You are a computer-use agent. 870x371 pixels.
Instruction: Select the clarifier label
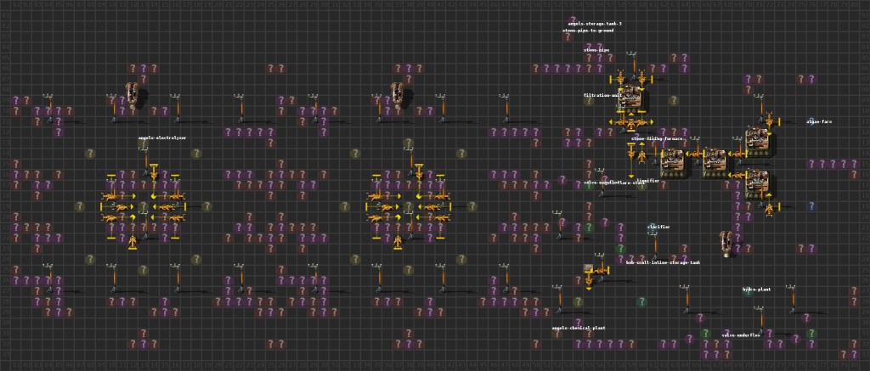point(658,227)
